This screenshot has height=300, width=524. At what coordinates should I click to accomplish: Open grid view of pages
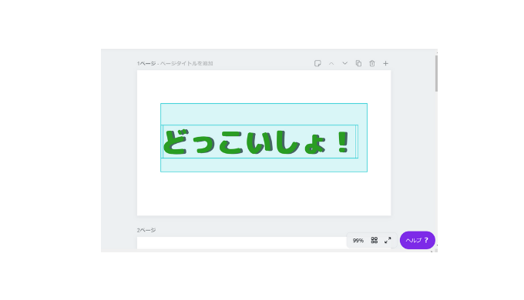pyautogui.click(x=375, y=240)
